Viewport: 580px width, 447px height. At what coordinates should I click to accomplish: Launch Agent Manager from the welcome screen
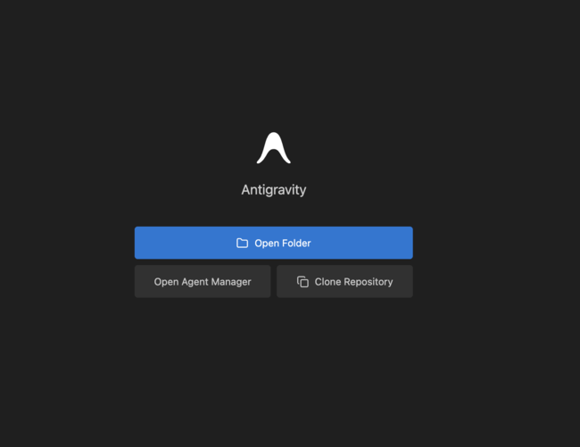pyautogui.click(x=203, y=282)
